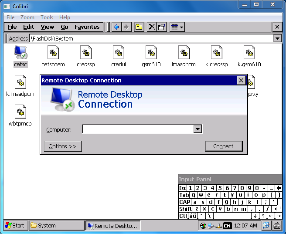
Task: Tap the left arrow key on keyboard
Action: pyautogui.click(x=271, y=216)
